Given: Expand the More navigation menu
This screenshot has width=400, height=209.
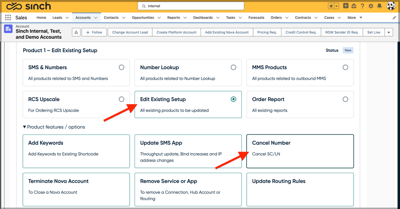Looking at the screenshot, I should pyautogui.click(x=355, y=18).
